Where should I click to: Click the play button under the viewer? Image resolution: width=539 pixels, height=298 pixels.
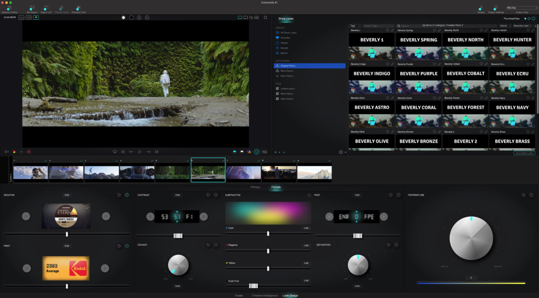140,152
